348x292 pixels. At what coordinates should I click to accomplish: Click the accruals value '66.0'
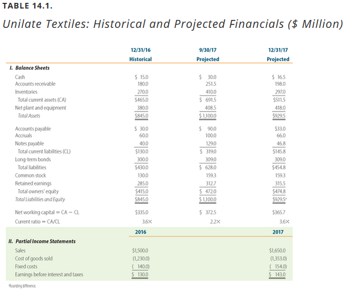click(x=281, y=135)
